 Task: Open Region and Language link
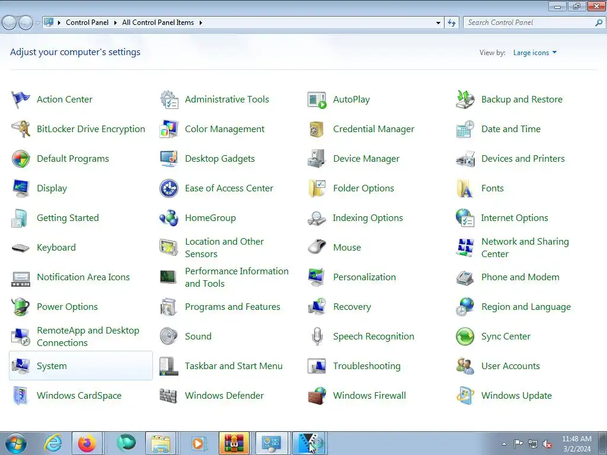coord(526,307)
